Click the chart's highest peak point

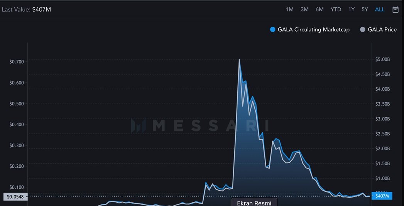(239, 59)
